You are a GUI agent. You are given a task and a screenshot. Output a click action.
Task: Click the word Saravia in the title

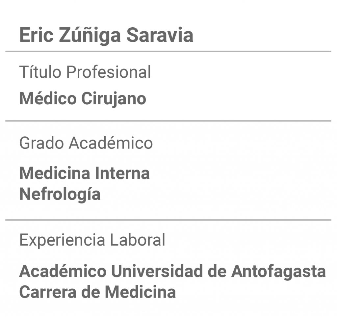160,35
